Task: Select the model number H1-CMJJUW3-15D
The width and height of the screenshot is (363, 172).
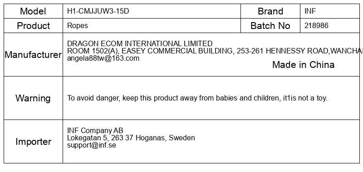Action: coord(98,11)
